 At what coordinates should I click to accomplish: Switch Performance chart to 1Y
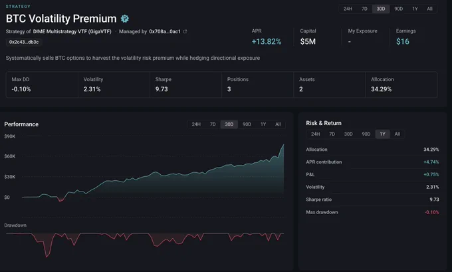(x=263, y=124)
